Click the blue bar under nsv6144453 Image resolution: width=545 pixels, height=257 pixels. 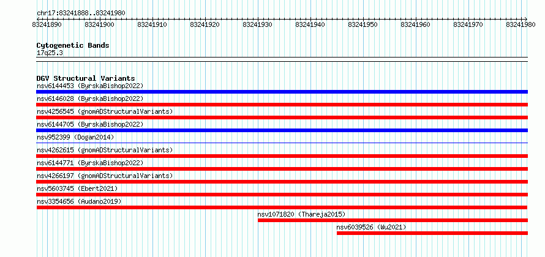[x=282, y=92]
